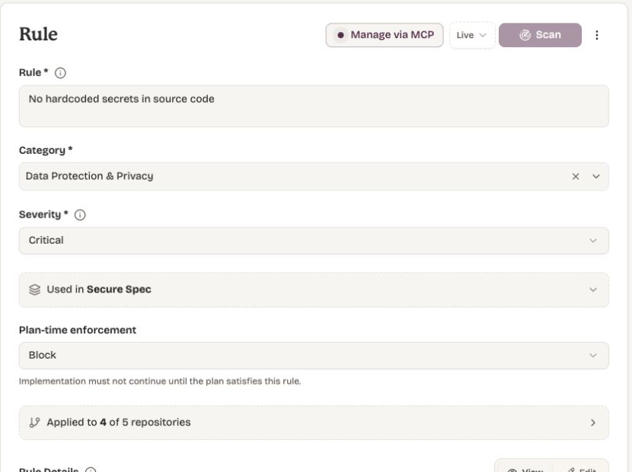Click the layers icon in Secure Spec row
Image resolution: width=632 pixels, height=472 pixels.
click(35, 290)
